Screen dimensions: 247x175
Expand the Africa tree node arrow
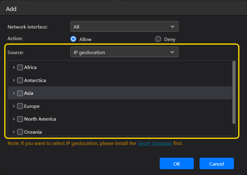click(14, 67)
